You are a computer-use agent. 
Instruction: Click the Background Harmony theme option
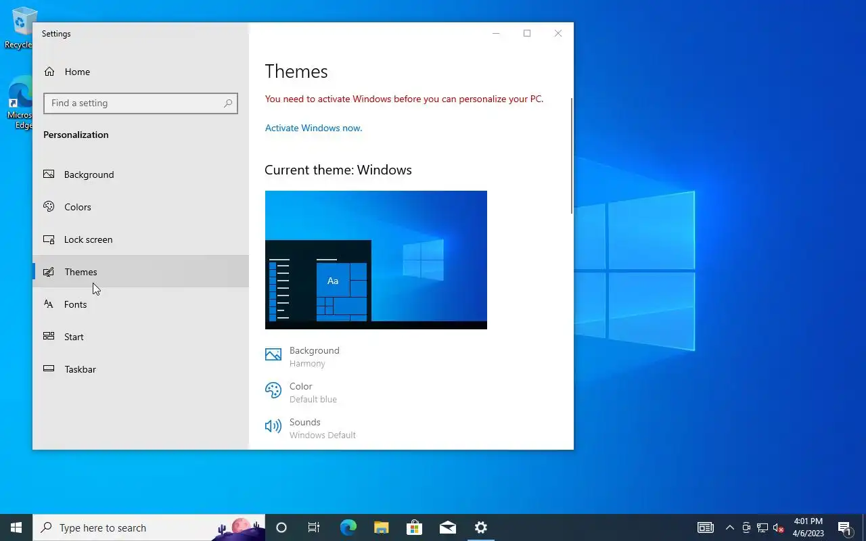(x=302, y=356)
